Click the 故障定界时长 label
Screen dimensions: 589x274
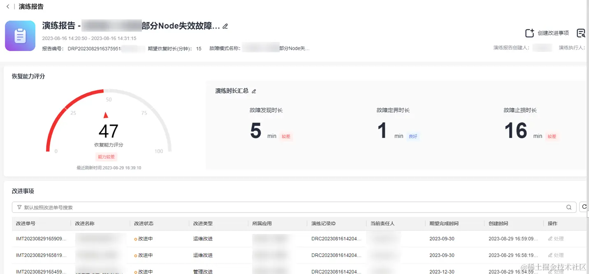[x=393, y=110]
